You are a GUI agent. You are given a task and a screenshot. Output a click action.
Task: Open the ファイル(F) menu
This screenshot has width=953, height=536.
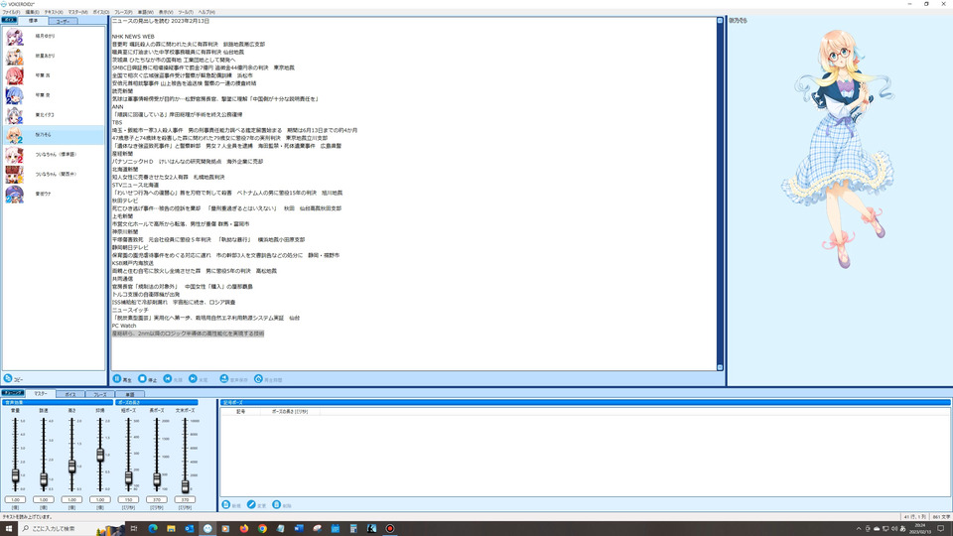[x=11, y=12]
